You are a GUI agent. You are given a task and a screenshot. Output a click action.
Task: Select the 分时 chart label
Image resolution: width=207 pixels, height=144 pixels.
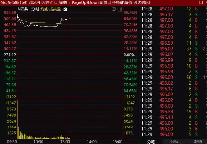pyautogui.click(x=35, y=9)
